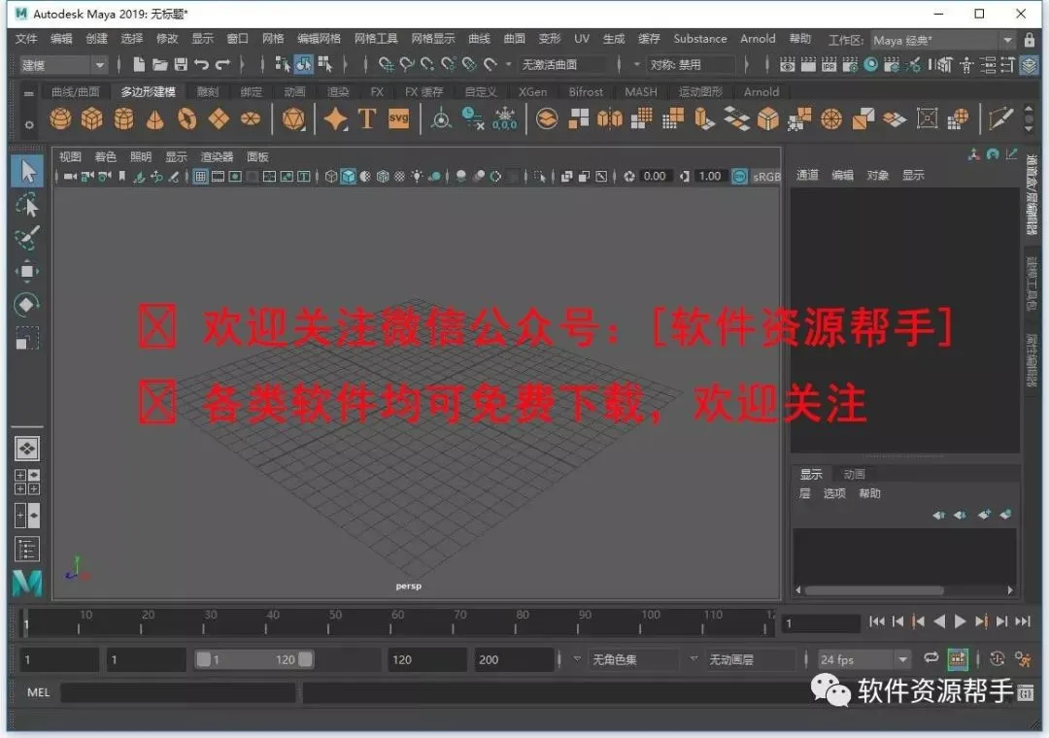Click the SVG import shelf icon
Screen dimensions: 1049x738
pos(399,119)
